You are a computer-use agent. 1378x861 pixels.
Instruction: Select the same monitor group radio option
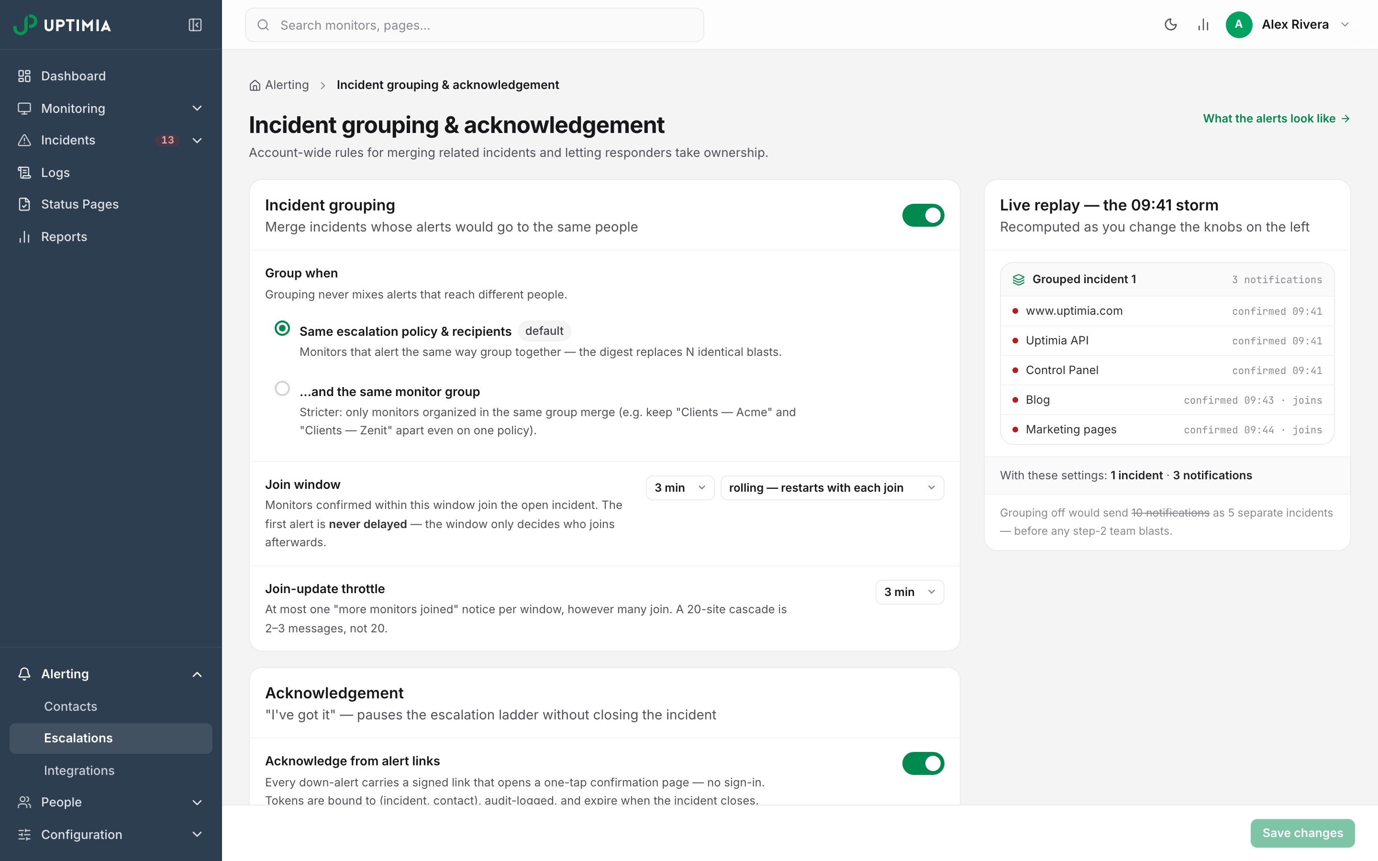(x=282, y=388)
